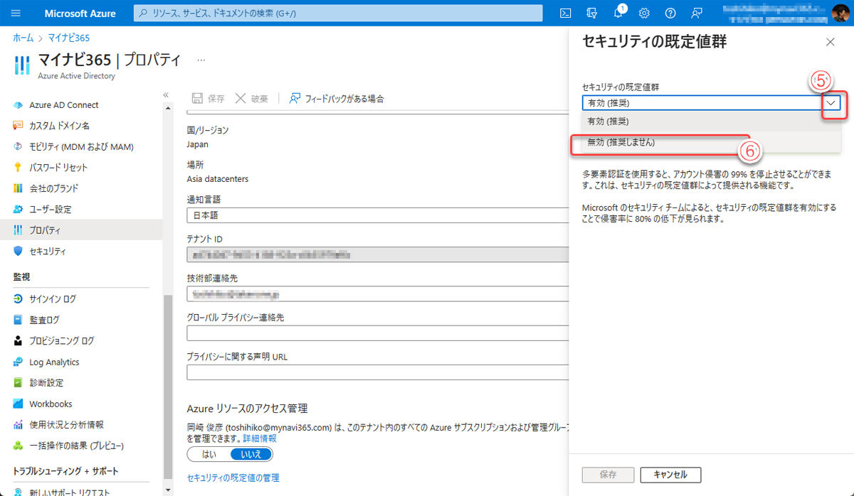Click the Microsoft Azure logo text
Screen dimensions: 854x496
point(80,13)
